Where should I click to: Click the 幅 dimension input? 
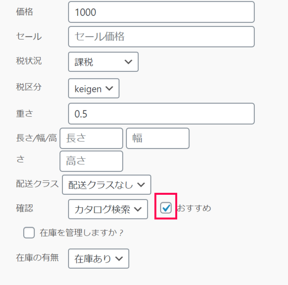point(158,138)
